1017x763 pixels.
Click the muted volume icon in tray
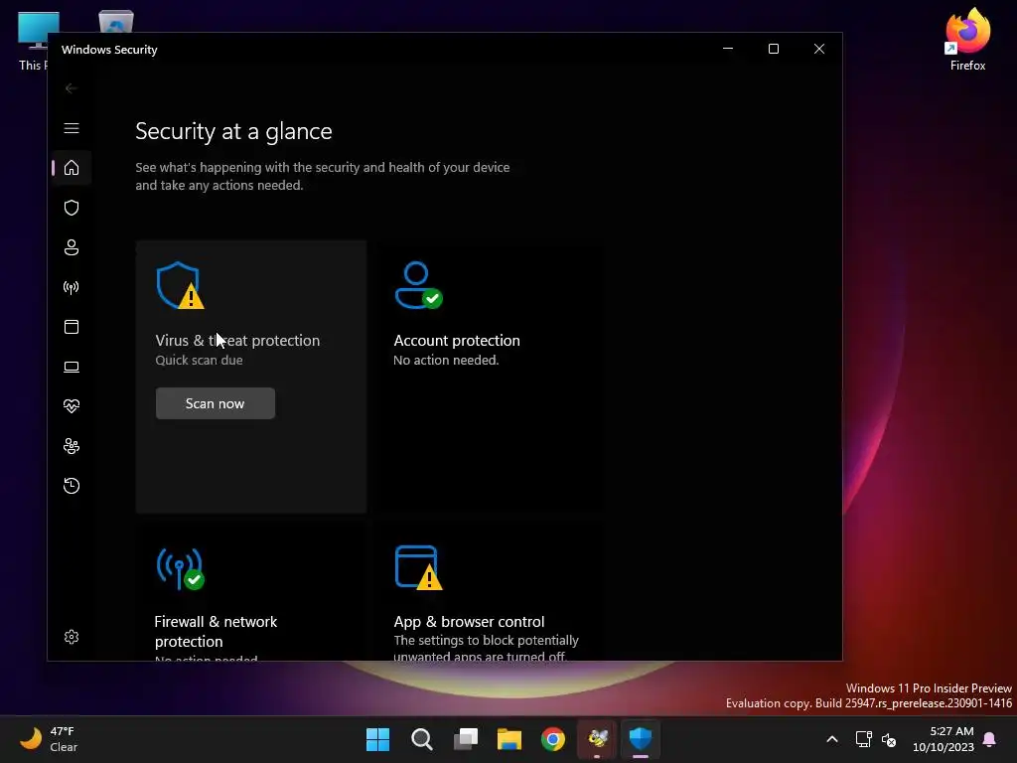click(x=889, y=739)
